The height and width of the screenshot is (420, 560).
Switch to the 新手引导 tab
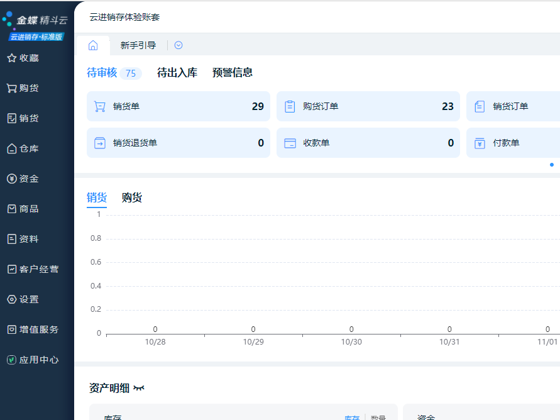[x=138, y=45]
